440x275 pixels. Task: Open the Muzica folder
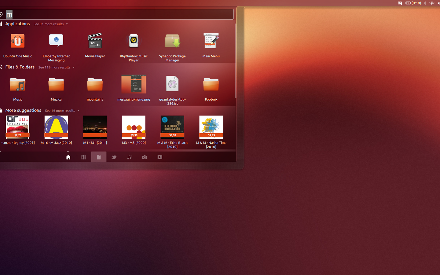click(x=56, y=89)
